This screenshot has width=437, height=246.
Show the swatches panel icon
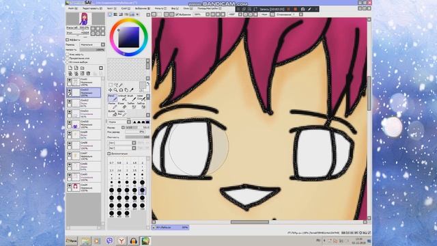[132, 14]
